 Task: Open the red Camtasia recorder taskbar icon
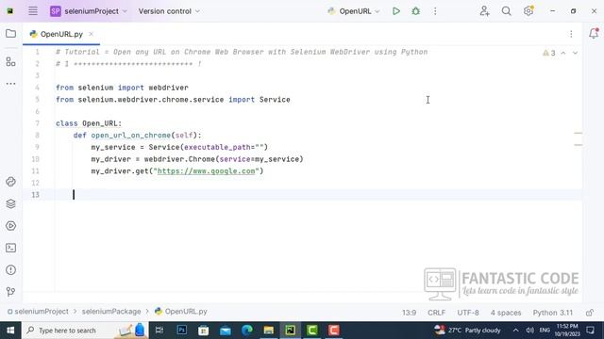pyautogui.click(x=334, y=331)
